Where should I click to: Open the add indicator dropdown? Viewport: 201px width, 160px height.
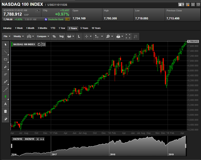99,36
